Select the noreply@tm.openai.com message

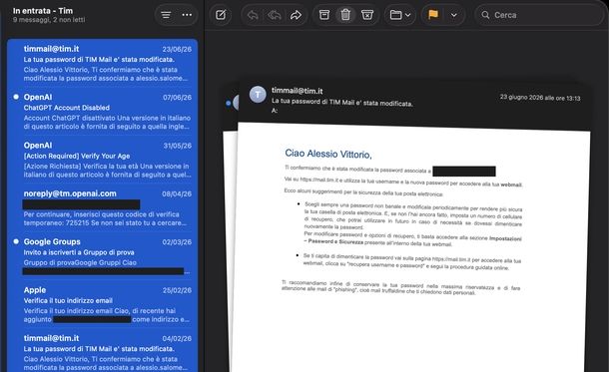(103, 207)
